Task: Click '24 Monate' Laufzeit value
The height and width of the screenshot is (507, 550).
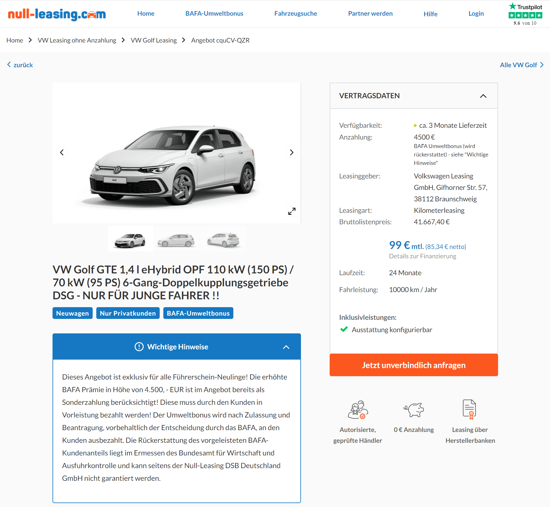Action: point(405,273)
